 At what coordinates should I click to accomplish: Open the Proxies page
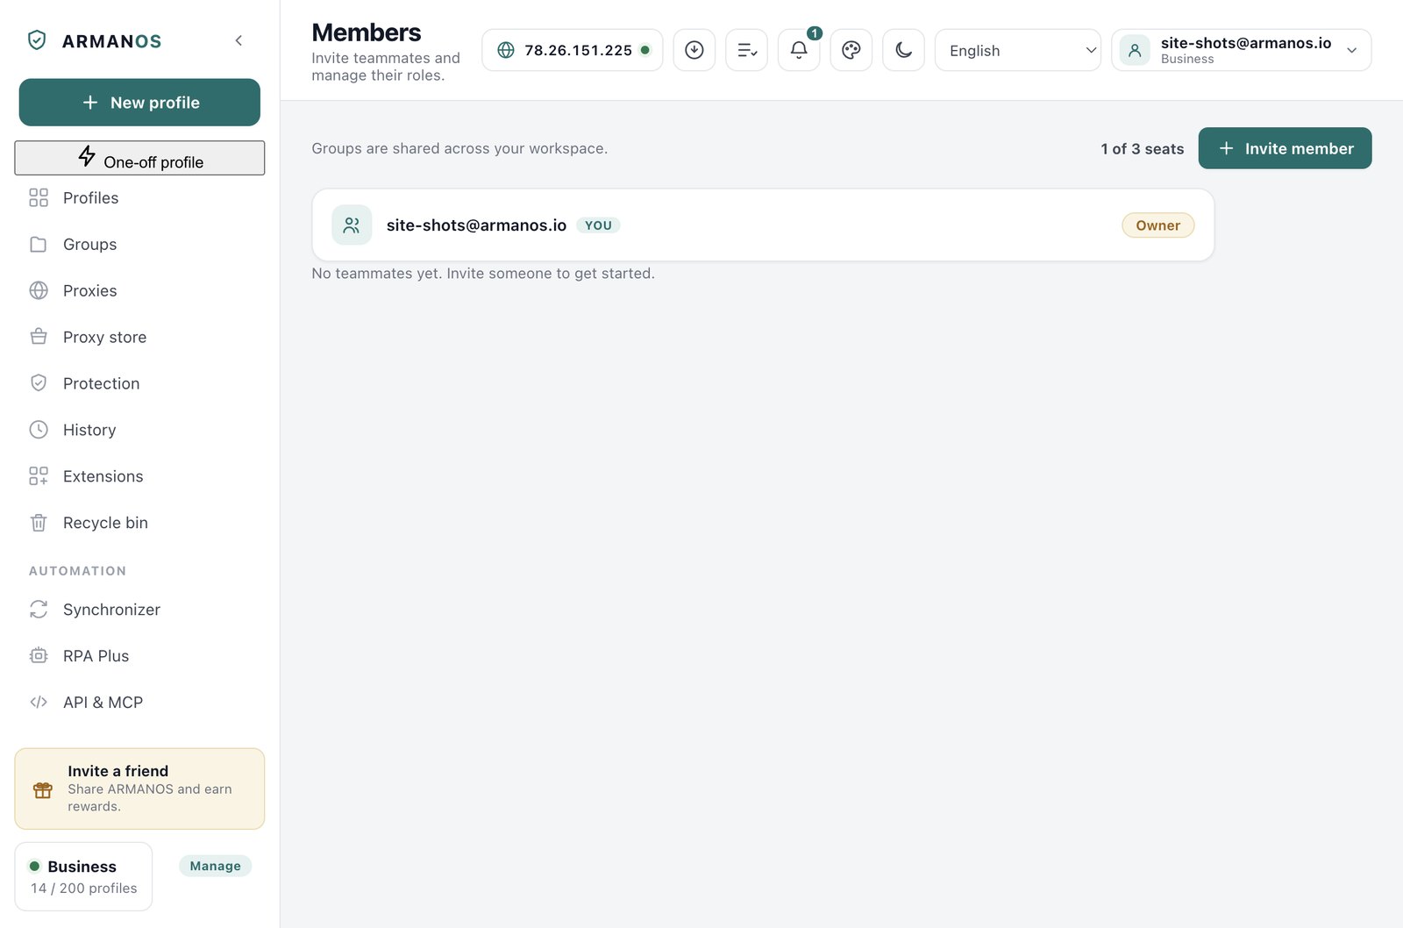[139, 291]
